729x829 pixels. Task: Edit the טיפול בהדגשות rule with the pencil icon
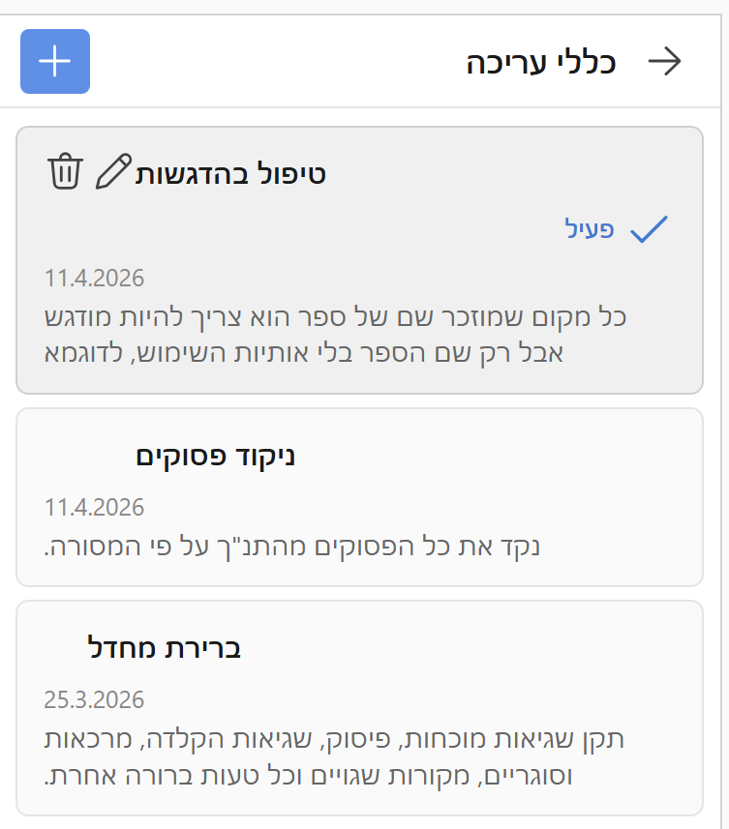click(x=113, y=172)
